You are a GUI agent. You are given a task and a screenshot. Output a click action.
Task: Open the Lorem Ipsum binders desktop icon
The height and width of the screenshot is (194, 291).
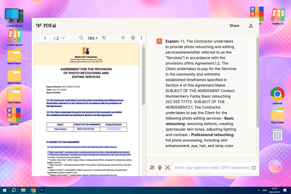coord(15,38)
